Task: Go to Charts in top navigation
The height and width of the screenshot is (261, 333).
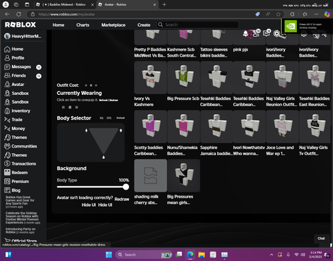Action: tap(83, 25)
